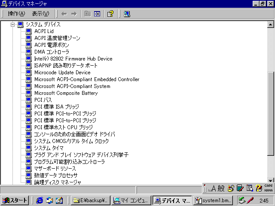Image resolution: width=275 pixels, height=206 pixels.
Task: Open IME properties icon
Action: click(249, 188)
